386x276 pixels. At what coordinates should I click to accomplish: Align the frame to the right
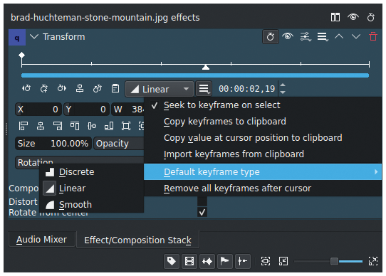click(58, 126)
